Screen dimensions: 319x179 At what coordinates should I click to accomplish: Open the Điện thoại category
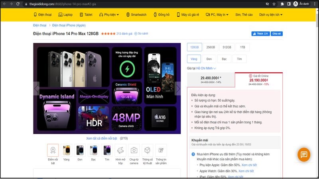point(43,15)
